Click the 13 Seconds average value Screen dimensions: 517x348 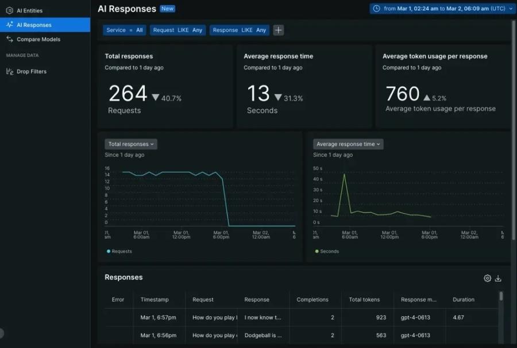258,94
